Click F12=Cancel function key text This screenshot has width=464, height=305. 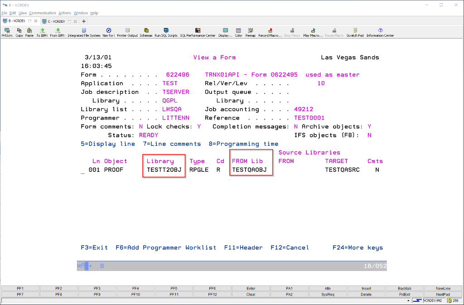(x=290, y=247)
